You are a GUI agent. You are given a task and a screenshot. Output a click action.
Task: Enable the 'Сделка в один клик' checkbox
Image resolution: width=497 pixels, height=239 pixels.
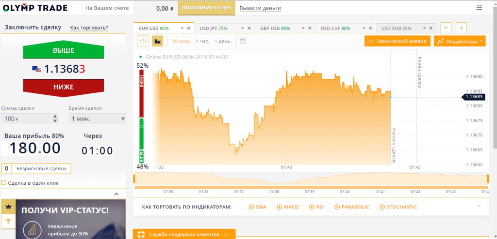click(4, 183)
